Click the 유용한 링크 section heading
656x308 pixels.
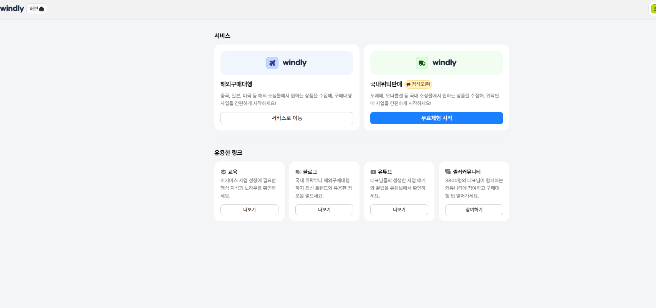point(228,153)
